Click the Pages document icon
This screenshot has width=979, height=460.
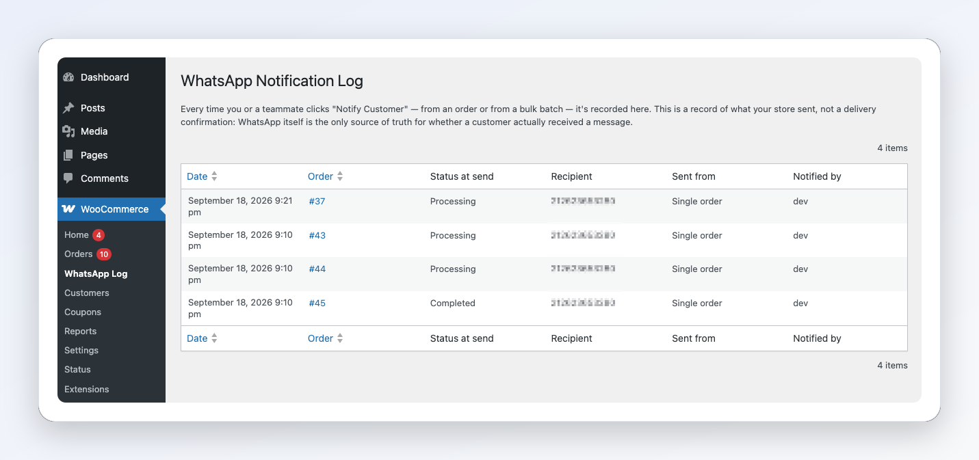68,155
